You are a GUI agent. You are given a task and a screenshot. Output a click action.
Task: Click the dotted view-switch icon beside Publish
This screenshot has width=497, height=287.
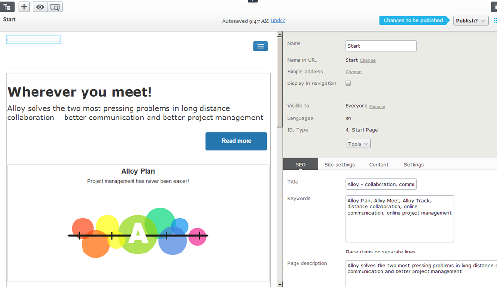pyautogui.click(x=495, y=21)
